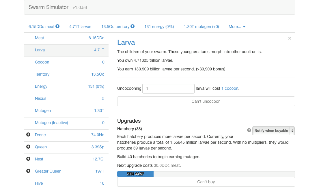This screenshot has height=187, width=319.
Task: Click the upgrade arrow icon next to territory tab
Action: tap(133, 26)
